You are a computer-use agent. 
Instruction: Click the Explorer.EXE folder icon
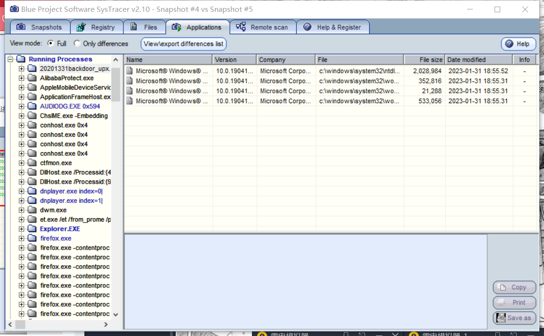point(32,229)
